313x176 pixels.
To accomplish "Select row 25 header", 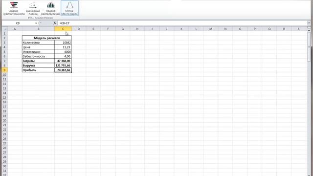I will click(4, 143).
